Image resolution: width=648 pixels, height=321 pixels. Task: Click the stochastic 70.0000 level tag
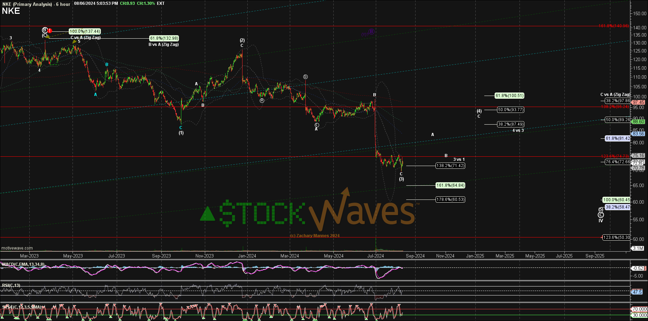point(640,309)
